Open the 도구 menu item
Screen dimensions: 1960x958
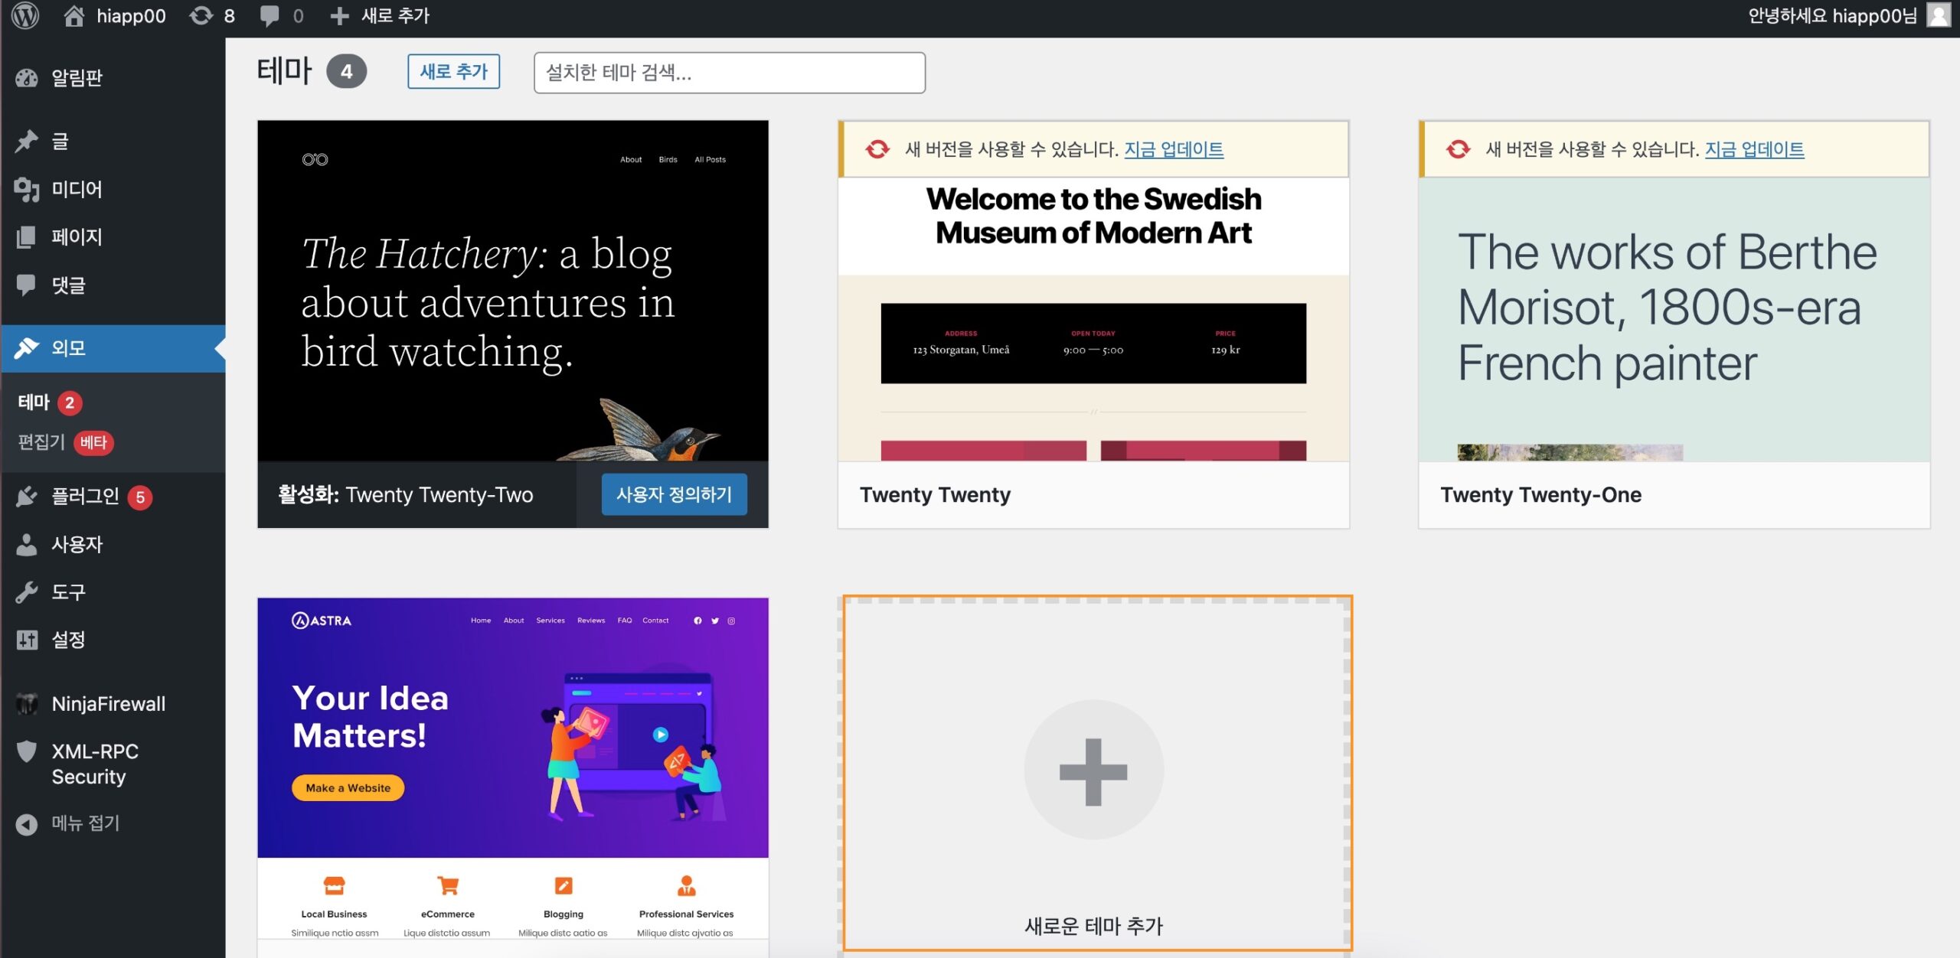pos(113,592)
